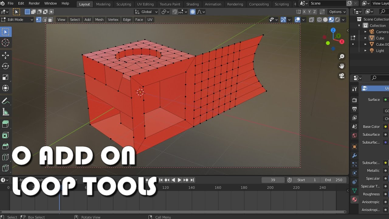Screen dimensions: 389x219
Task: Select the Select Box tool
Action: pyautogui.click(x=5, y=32)
